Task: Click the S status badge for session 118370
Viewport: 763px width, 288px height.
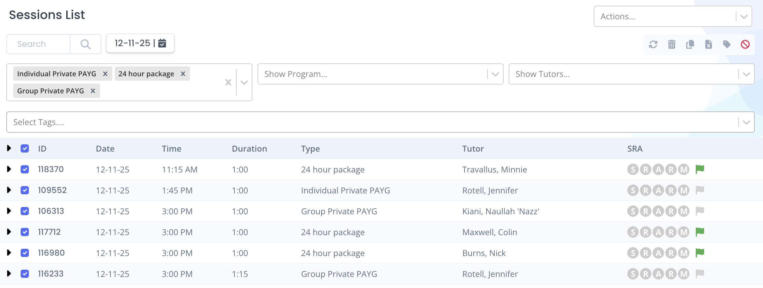Action: (633, 170)
